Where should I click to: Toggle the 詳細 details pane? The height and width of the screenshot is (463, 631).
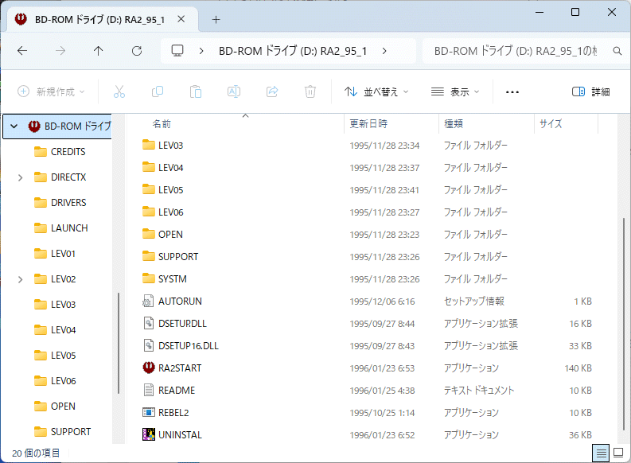point(590,91)
